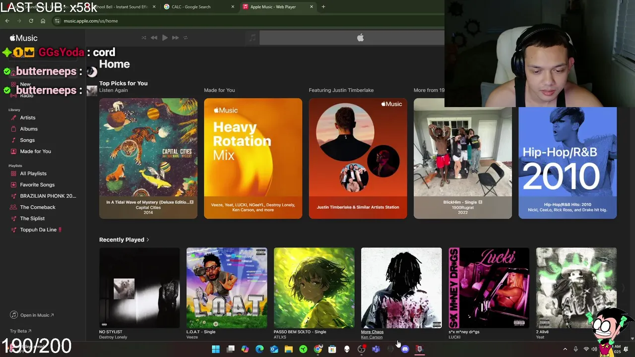Image resolution: width=635 pixels, height=357 pixels.
Task: Click the address bar URL field
Action: (248, 21)
